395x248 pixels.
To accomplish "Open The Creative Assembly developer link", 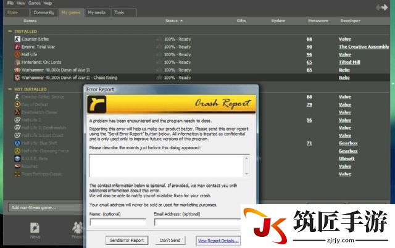I will pyautogui.click(x=364, y=47).
